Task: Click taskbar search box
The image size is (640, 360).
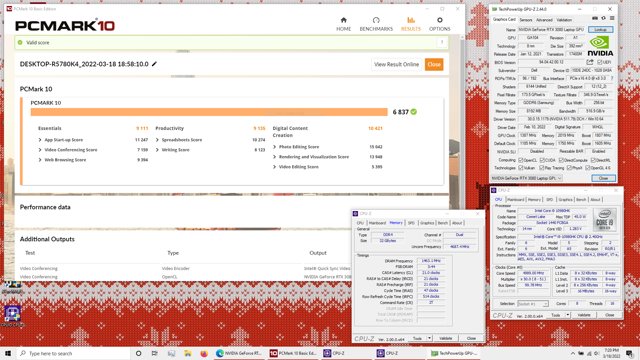Action: coord(73,353)
